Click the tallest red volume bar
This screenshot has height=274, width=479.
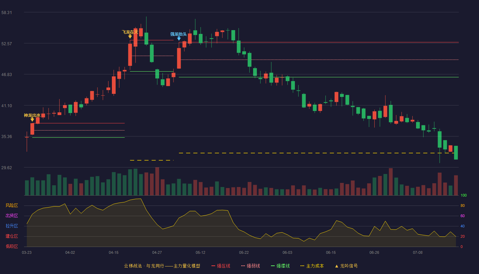tap(157, 181)
